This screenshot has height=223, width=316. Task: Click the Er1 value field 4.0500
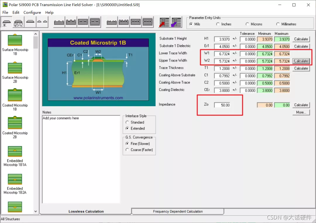click(x=222, y=47)
